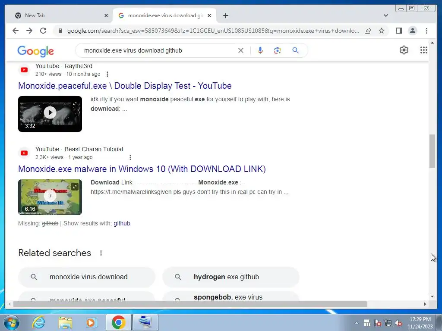
Task: Search hydrogen exe github suggestion
Action: click(231, 277)
